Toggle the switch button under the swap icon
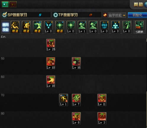The image size is (147, 128). 139,32
